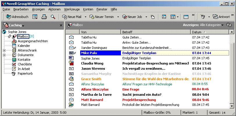Viewport: 236px width, 116px height.
Task: Open the Neue Mail dropdown arrow
Action: [x=85, y=17]
